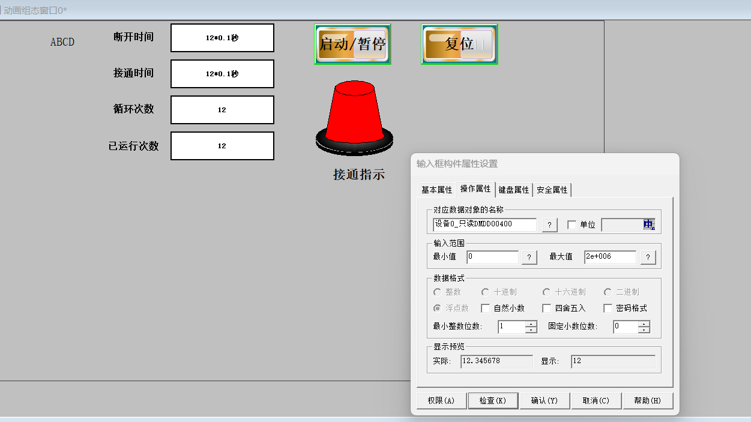Click the ? button next to 最小值 field

point(528,258)
